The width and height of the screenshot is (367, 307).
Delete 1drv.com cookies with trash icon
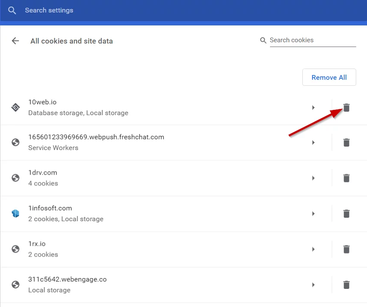pyautogui.click(x=346, y=178)
